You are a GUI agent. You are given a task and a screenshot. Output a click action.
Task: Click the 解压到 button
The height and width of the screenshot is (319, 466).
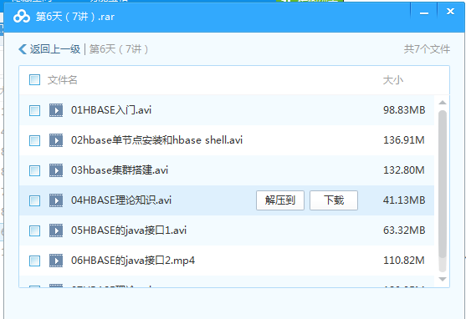click(x=280, y=200)
